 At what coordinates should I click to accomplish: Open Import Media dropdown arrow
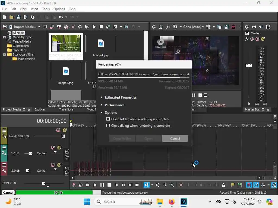pyautogui.click(x=39, y=27)
